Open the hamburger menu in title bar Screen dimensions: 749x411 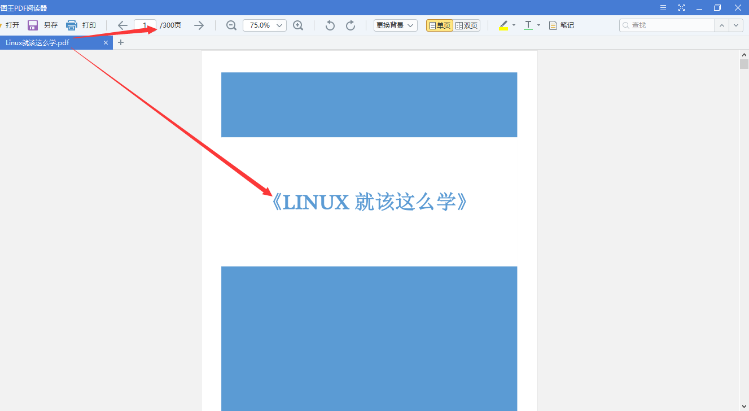tap(663, 8)
